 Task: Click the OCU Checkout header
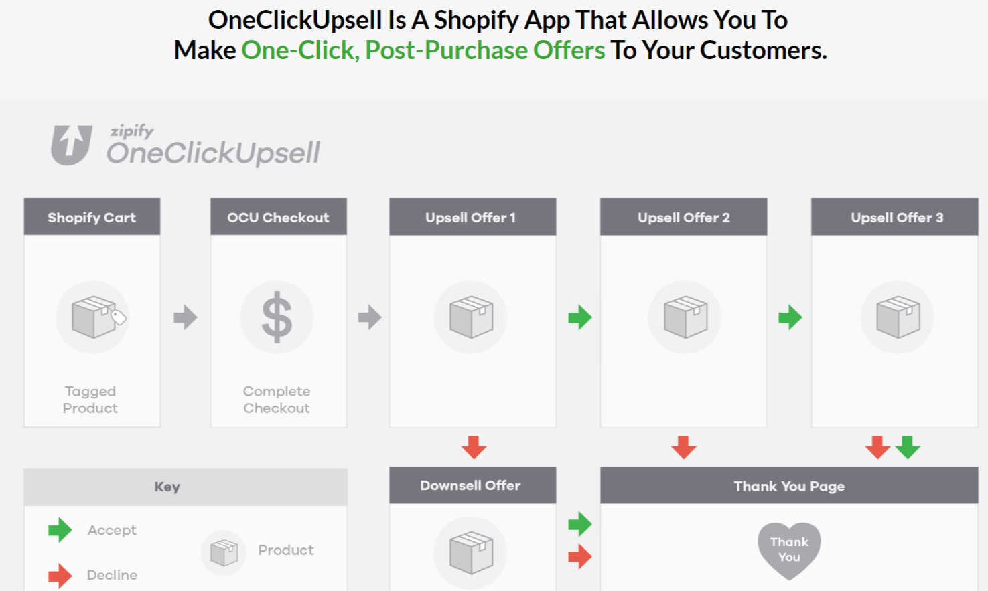278,217
